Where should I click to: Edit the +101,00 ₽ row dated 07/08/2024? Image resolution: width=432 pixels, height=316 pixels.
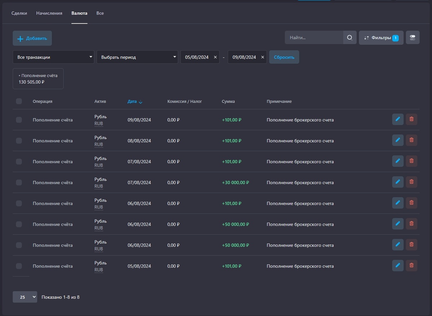click(398, 161)
